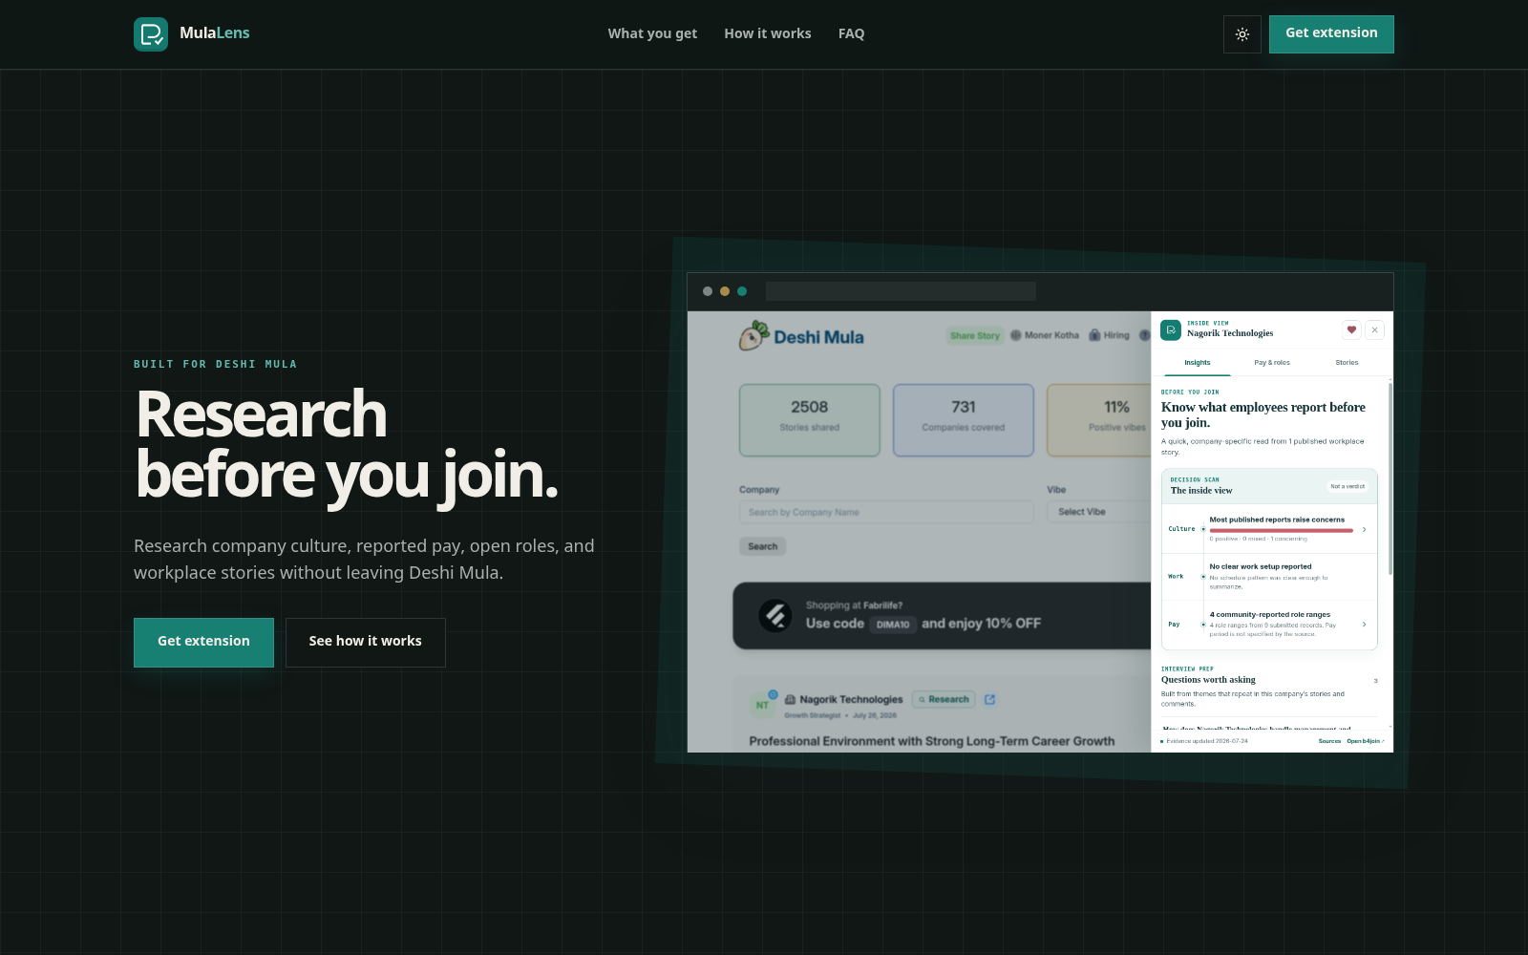Click the 731 Companies covered card
Viewport: 1528px width, 955px height.
coord(964,420)
